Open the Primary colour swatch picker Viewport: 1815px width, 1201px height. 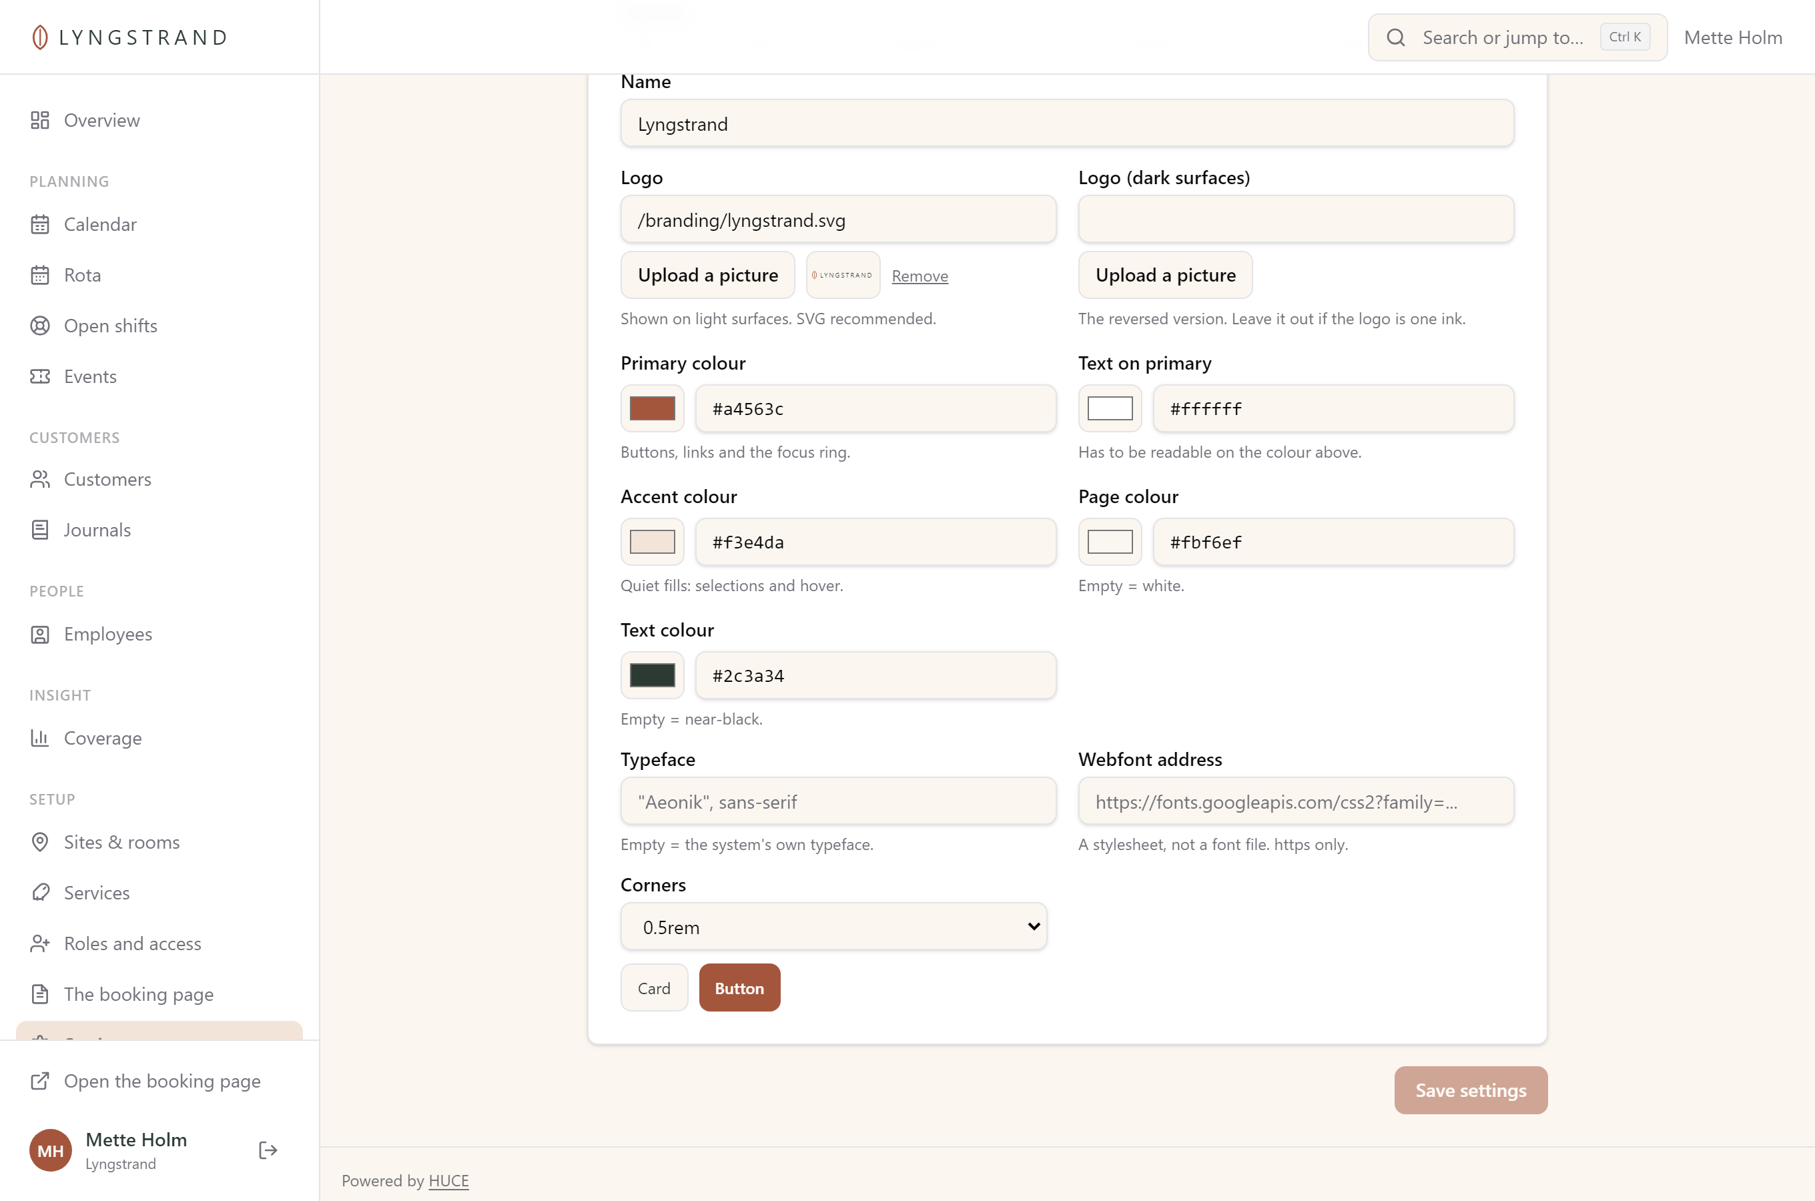coord(653,408)
